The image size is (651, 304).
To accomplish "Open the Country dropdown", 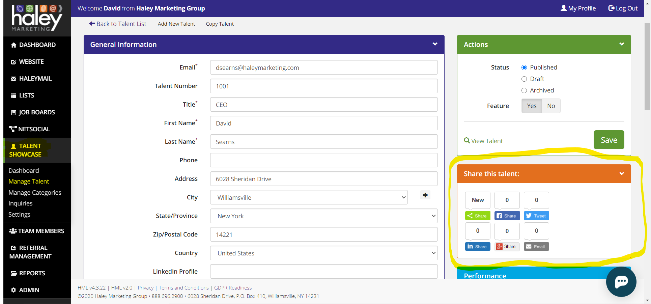I will click(x=324, y=253).
